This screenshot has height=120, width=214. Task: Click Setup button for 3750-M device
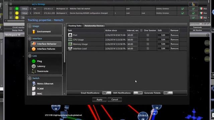[x=25, y=13]
